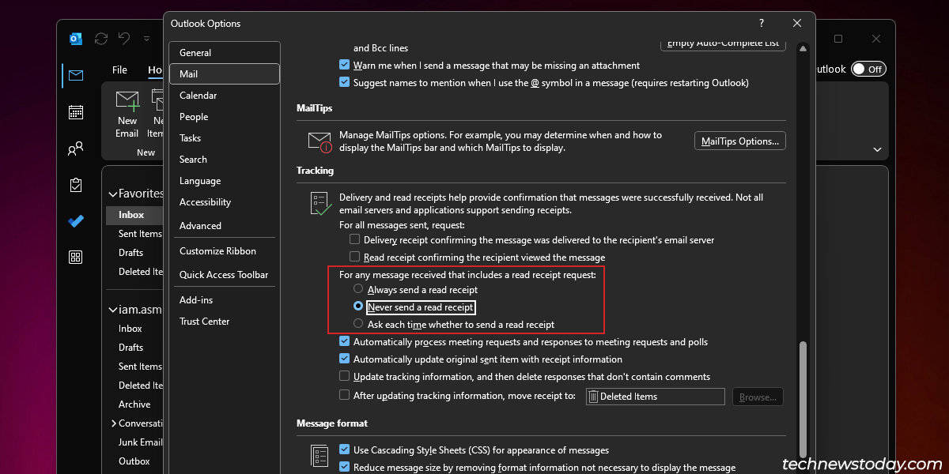Image resolution: width=949 pixels, height=474 pixels.
Task: Collapse the Favorites folder group
Action: [112, 194]
